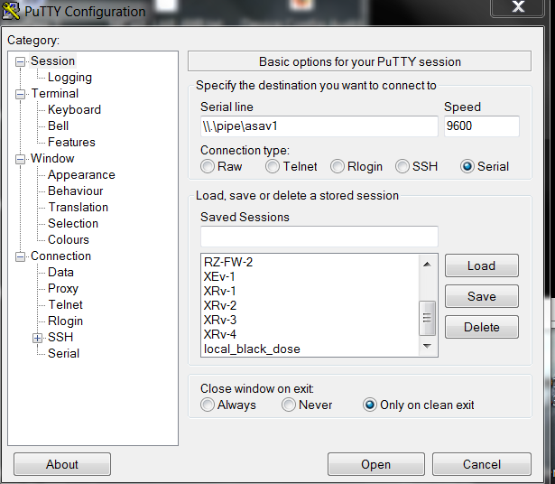
Task: Select XRv-2 saved session
Action: coord(310,305)
